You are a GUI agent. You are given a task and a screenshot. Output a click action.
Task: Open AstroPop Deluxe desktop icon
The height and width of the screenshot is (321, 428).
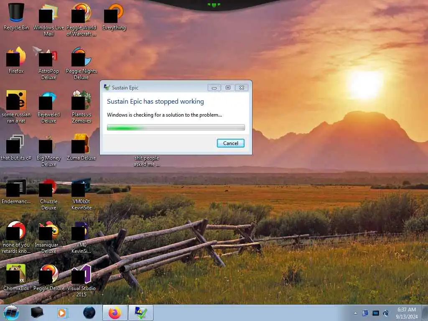tap(48, 63)
